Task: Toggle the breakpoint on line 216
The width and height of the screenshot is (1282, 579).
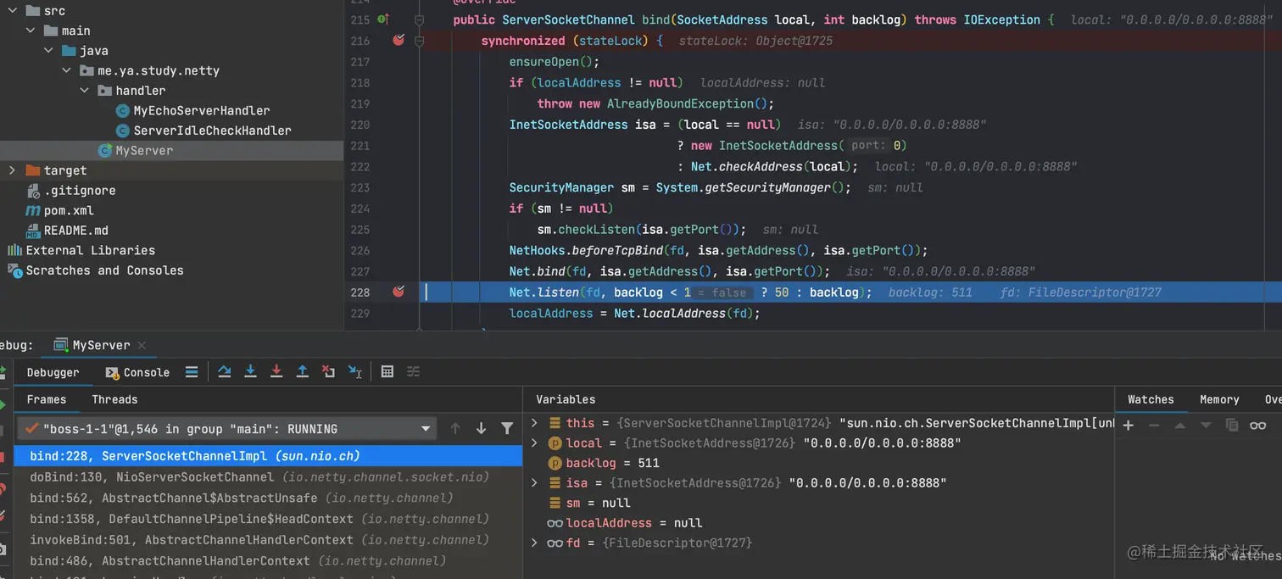Action: pos(399,40)
